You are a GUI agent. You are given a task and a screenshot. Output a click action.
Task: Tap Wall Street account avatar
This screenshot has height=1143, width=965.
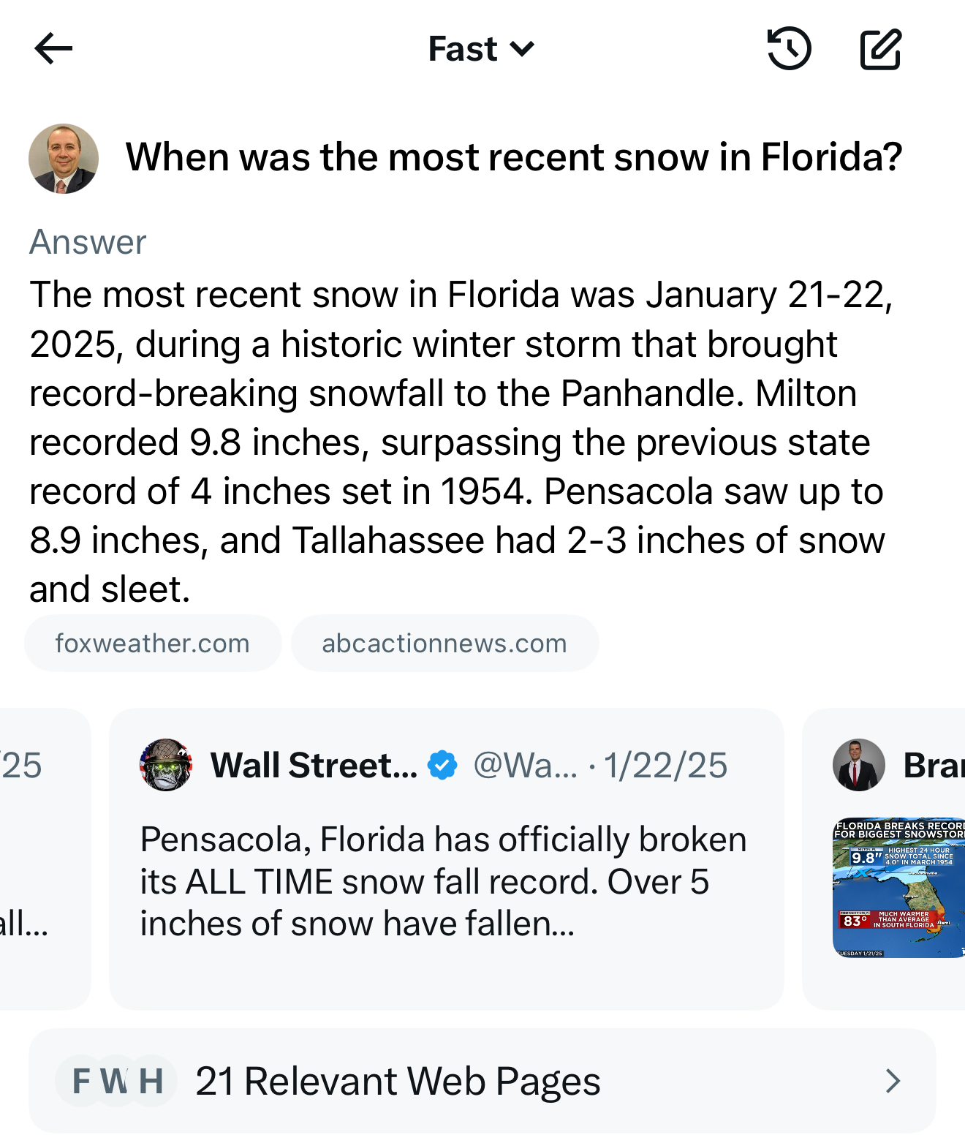[x=166, y=765]
